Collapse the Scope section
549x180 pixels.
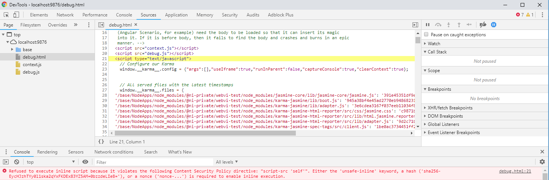click(425, 71)
